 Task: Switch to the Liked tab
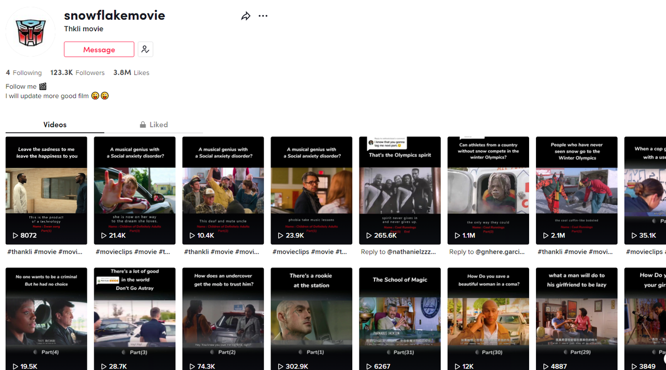[153, 125]
